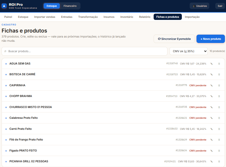This screenshot has height=167, width=226.
Task: Open the Painel tab
Action: [8, 17]
